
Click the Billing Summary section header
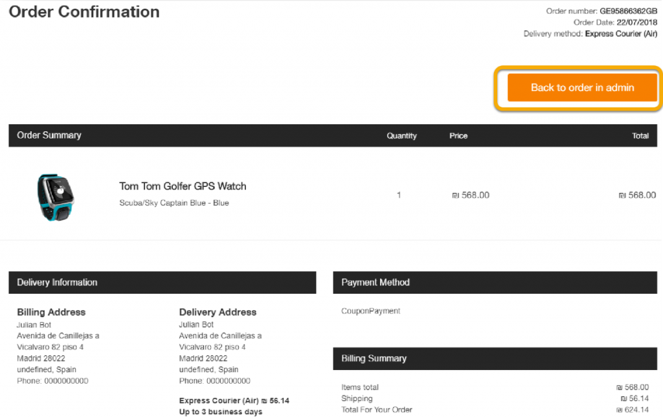pyautogui.click(x=374, y=358)
